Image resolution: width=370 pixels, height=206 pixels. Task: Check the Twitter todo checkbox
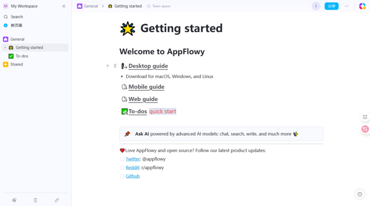[x=122, y=159]
